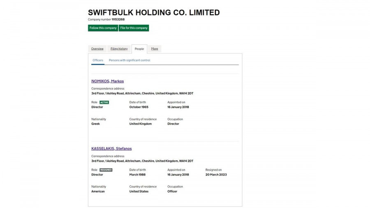
Task: Click the green ACTIVE role badge
Action: pos(104,102)
